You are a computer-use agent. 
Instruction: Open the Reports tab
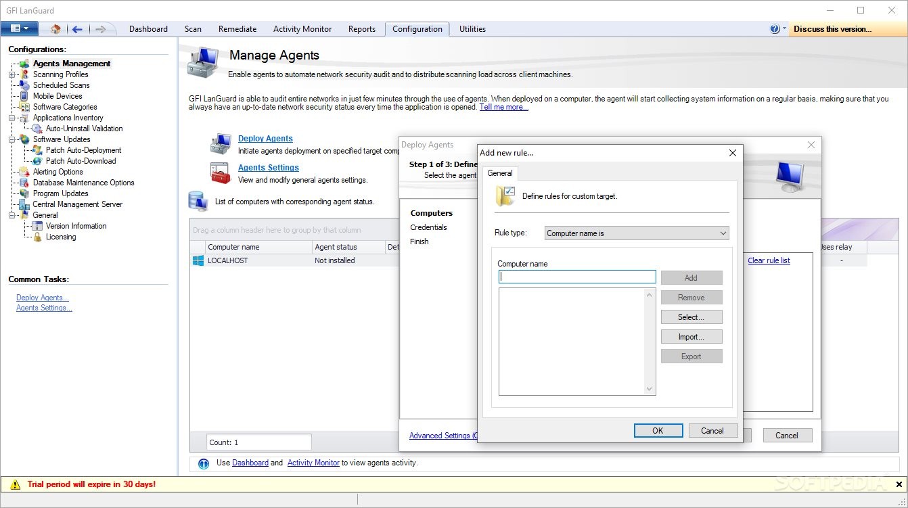[x=362, y=29]
